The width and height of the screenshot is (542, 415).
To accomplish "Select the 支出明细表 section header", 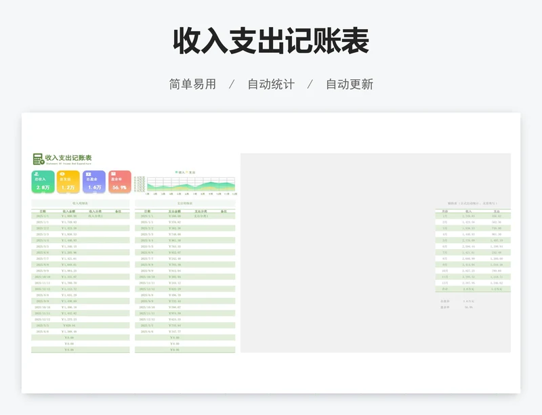I will (x=185, y=204).
